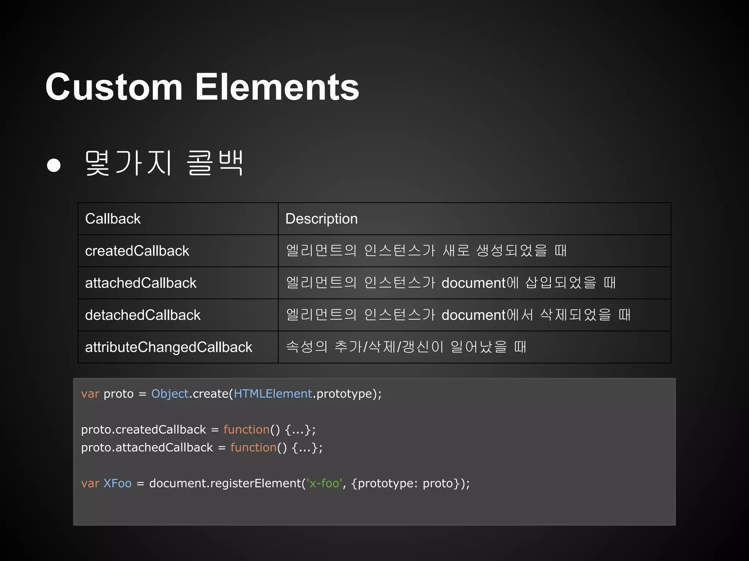The image size is (749, 561).
Task: Click the bullet text '몇가지 콜백'
Action: coord(164,163)
